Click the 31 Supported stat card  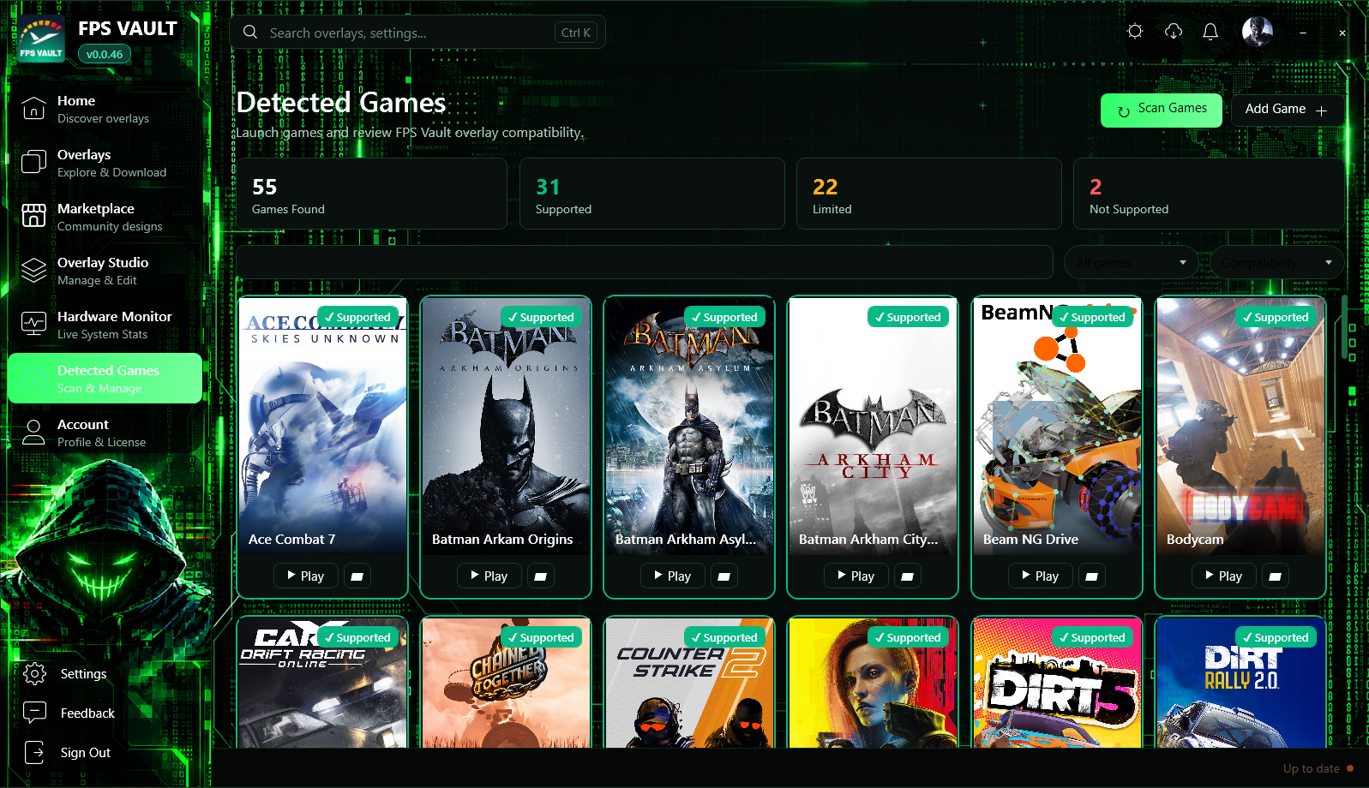pyautogui.click(x=652, y=194)
